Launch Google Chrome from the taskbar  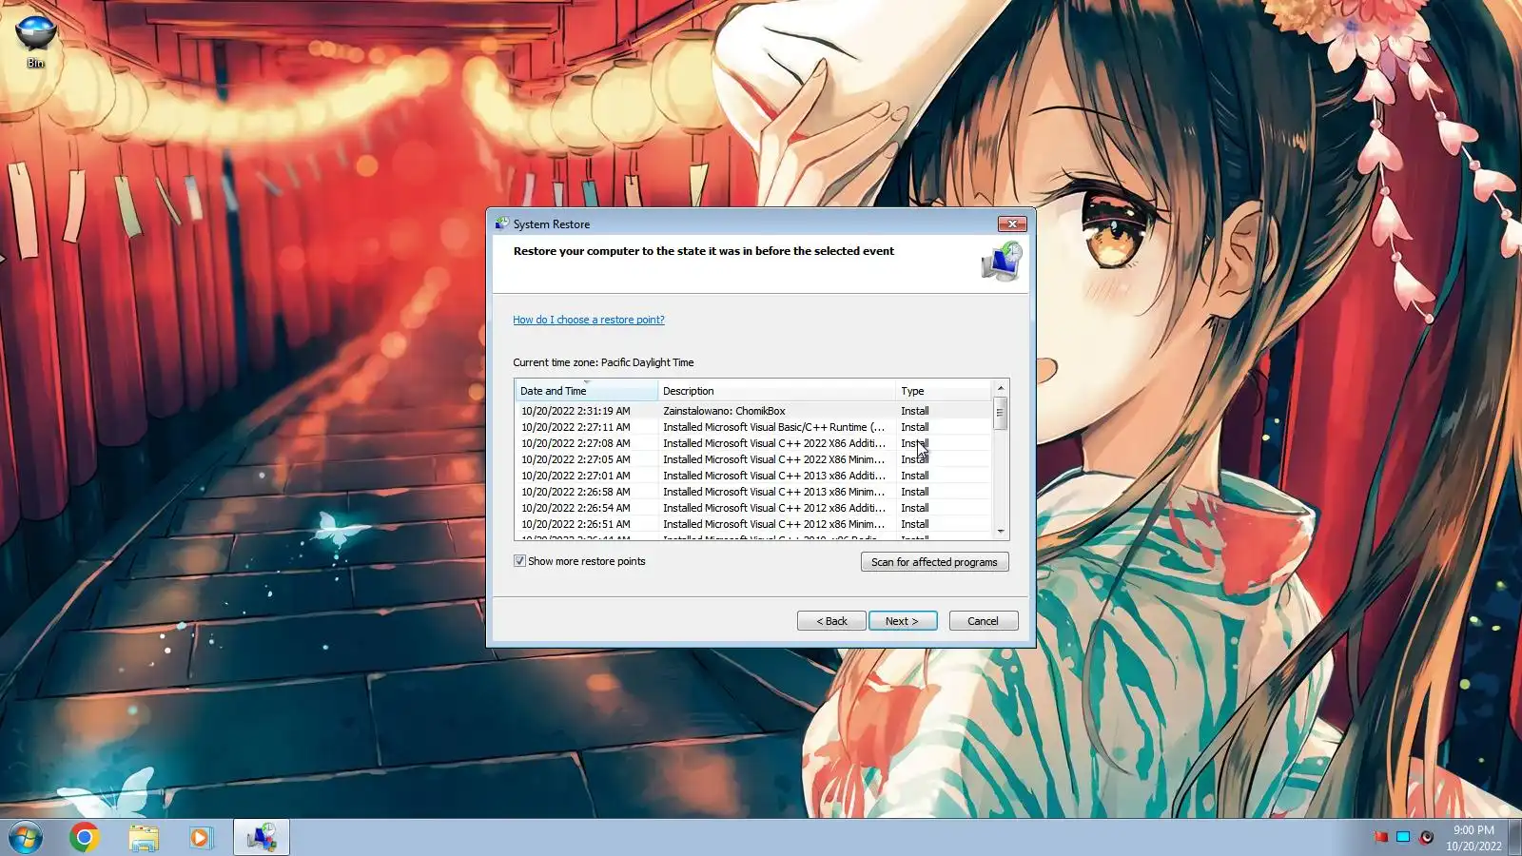click(x=84, y=837)
